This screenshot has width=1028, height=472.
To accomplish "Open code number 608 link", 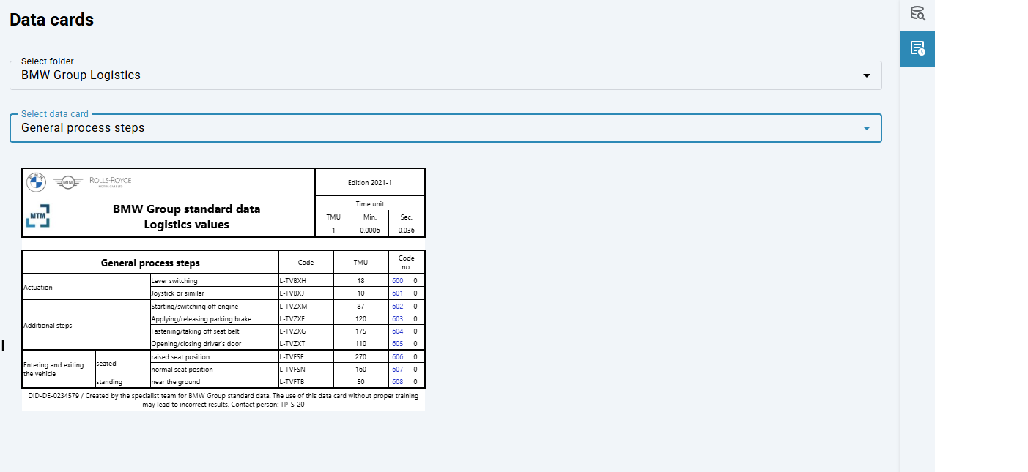I will 397,382.
